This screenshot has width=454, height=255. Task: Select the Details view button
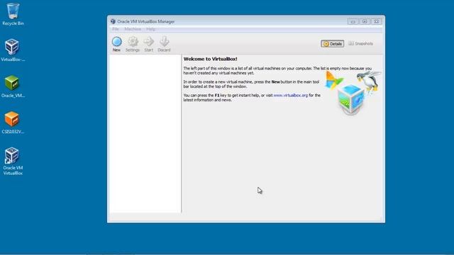coord(333,44)
